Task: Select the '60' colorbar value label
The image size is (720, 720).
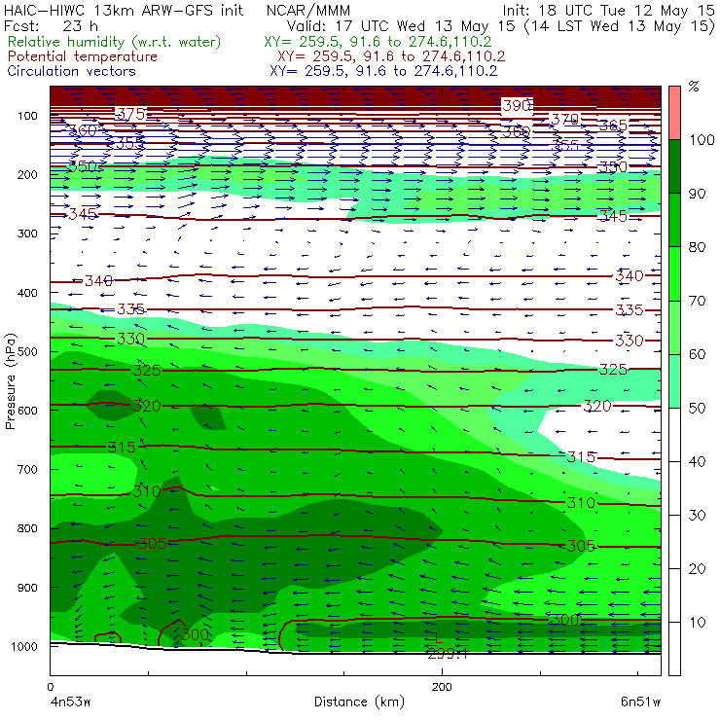Action: pyautogui.click(x=697, y=354)
